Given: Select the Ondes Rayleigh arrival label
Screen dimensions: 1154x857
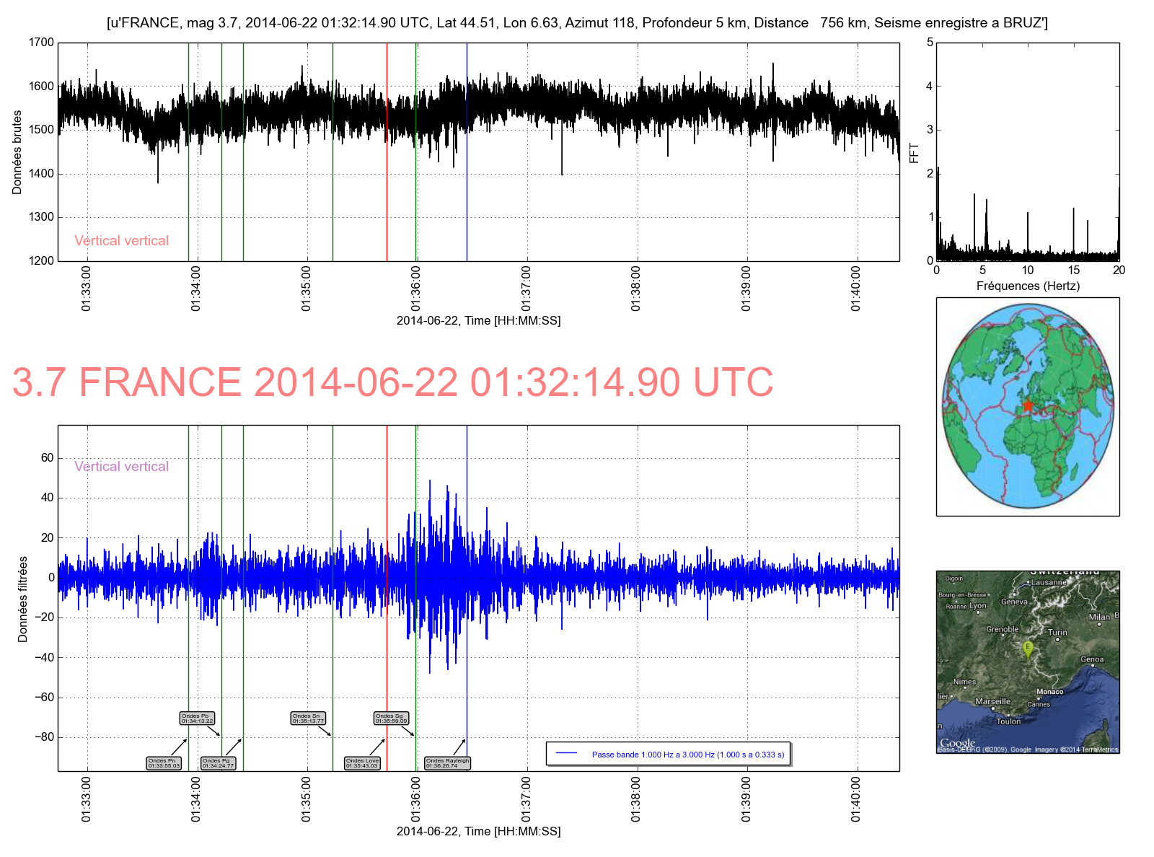Looking at the screenshot, I should [447, 762].
